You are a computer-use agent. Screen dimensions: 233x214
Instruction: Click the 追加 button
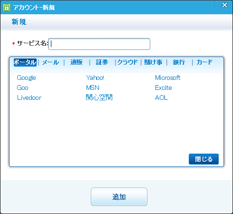coord(119,197)
